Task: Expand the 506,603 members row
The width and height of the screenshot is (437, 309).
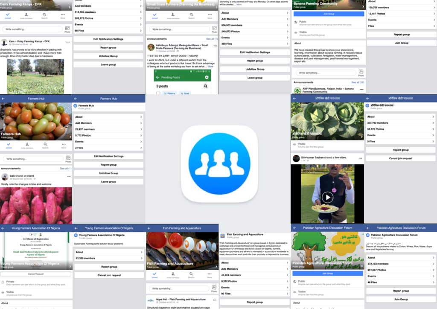Action: tap(255, 25)
